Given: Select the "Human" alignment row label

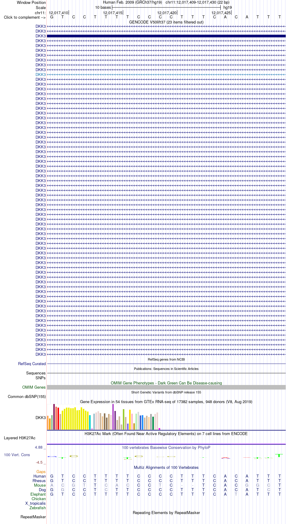Looking at the screenshot, I should [39, 476].
